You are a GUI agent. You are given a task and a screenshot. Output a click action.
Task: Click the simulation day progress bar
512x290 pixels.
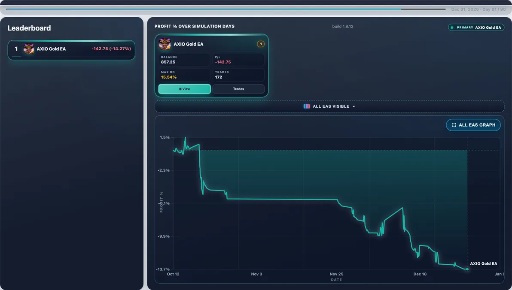(226, 9)
